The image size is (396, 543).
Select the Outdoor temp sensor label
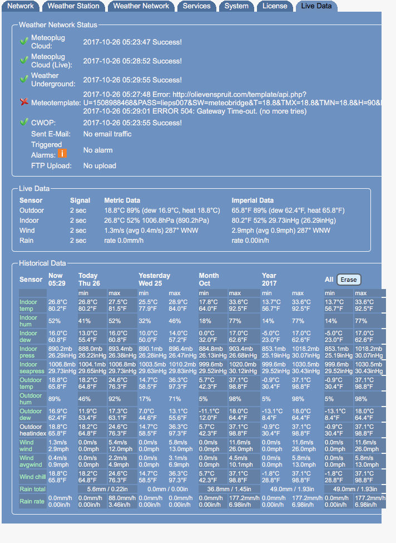[31, 383]
